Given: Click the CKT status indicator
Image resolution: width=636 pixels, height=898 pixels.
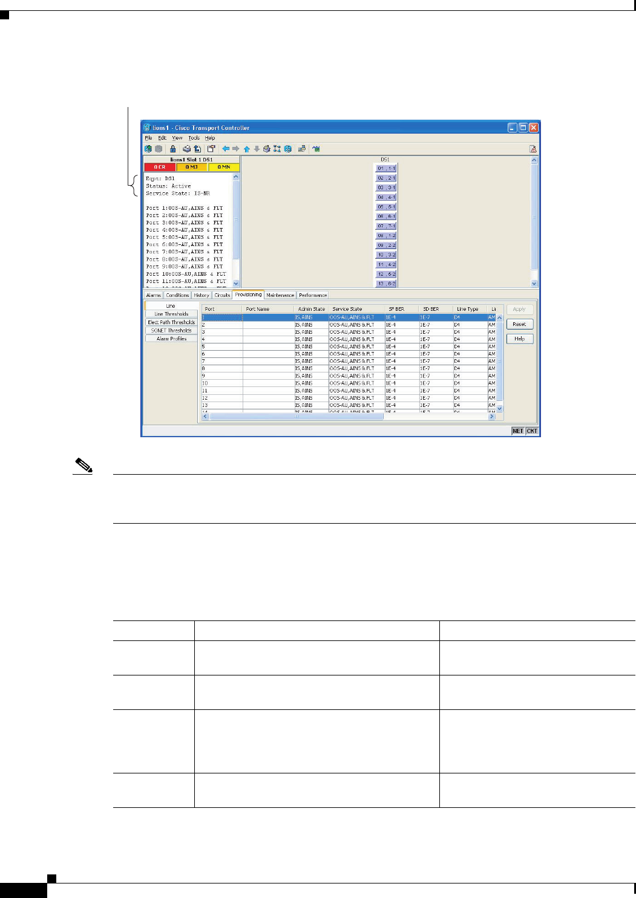Looking at the screenshot, I should click(532, 431).
